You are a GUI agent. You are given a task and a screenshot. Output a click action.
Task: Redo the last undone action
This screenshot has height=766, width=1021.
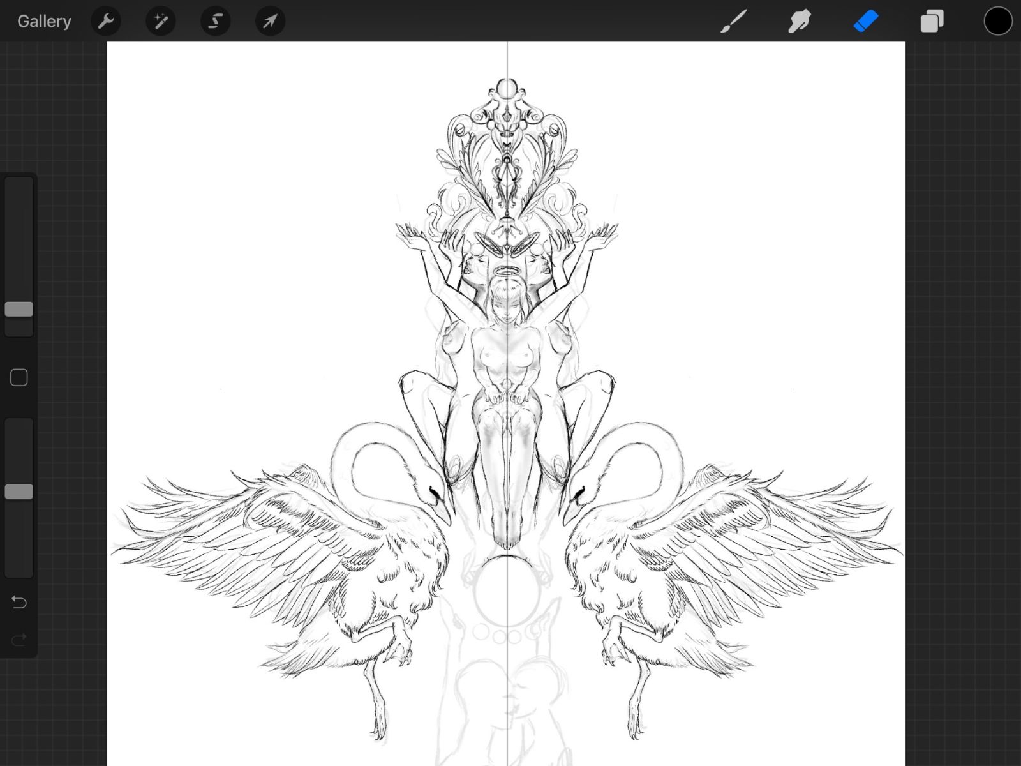click(x=19, y=639)
